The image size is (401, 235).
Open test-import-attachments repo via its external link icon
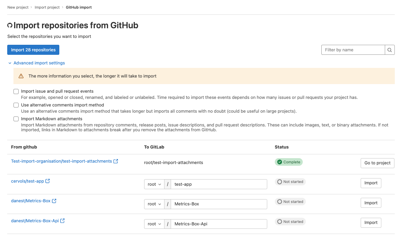tap(116, 161)
